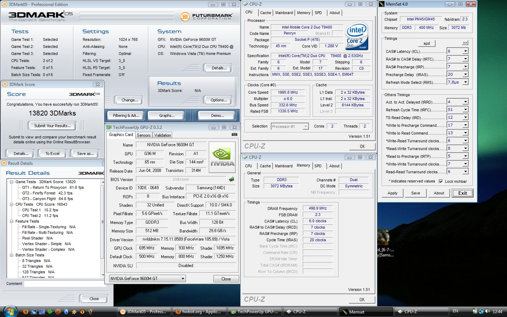Launch Firefox from the quick launch bar
The image size is (507, 317).
25,312
